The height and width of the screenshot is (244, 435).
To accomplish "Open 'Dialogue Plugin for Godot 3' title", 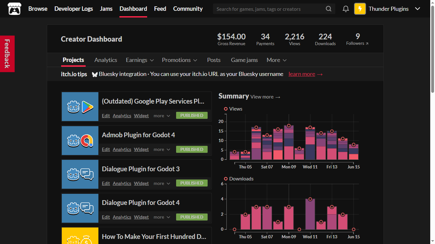I will 141,169.
